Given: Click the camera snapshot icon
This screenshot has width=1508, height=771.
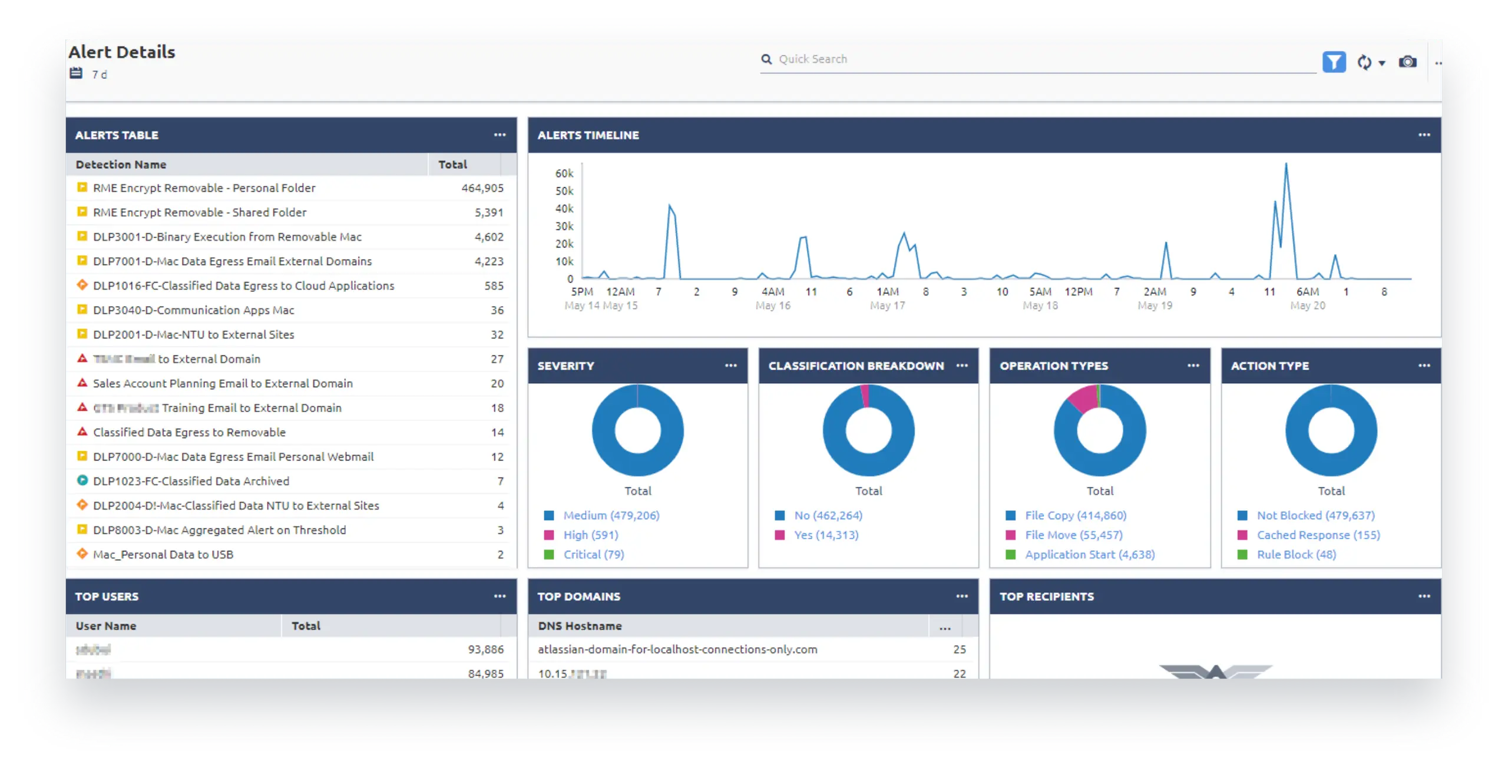Looking at the screenshot, I should [x=1407, y=62].
